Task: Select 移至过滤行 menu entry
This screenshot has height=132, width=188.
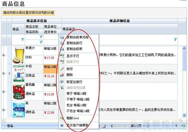Action: (75, 81)
